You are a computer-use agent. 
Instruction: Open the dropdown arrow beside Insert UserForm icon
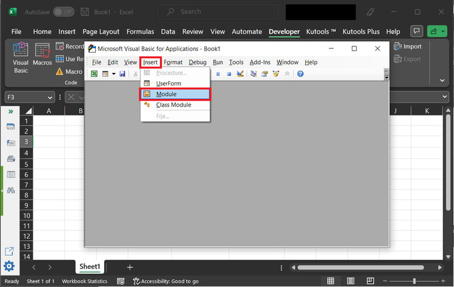click(x=114, y=74)
